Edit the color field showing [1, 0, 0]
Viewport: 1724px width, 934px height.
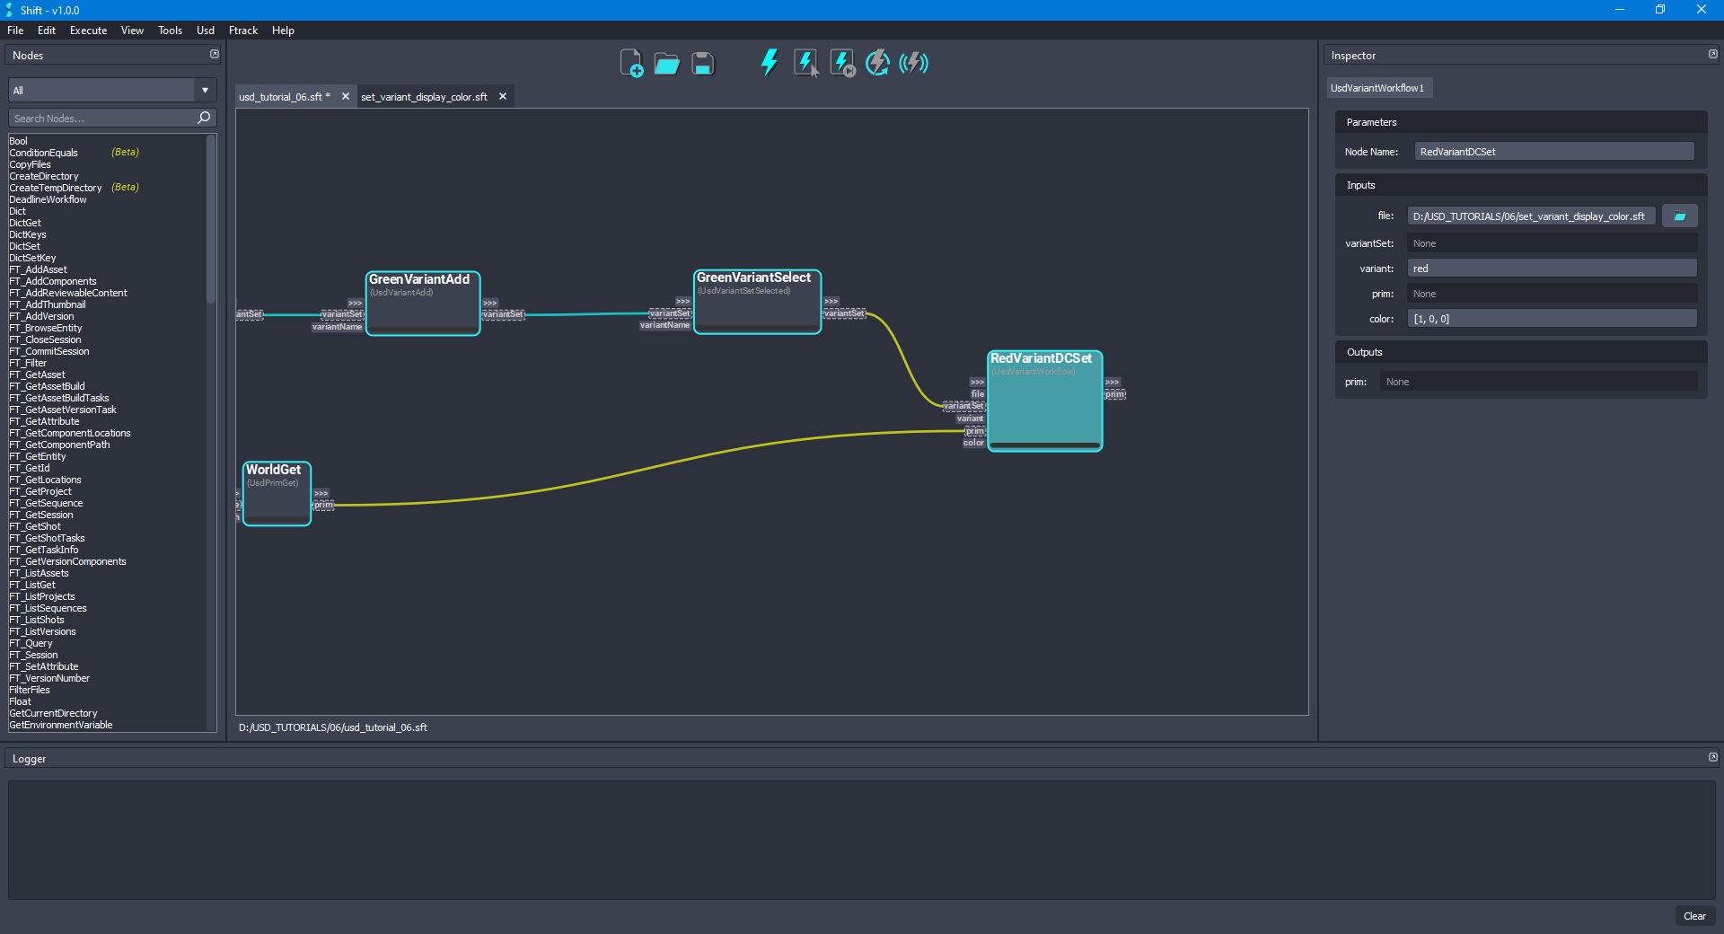pos(1552,318)
